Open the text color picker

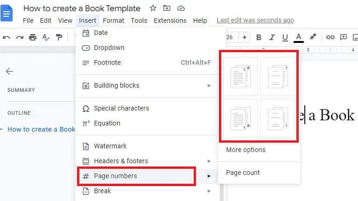(x=299, y=37)
